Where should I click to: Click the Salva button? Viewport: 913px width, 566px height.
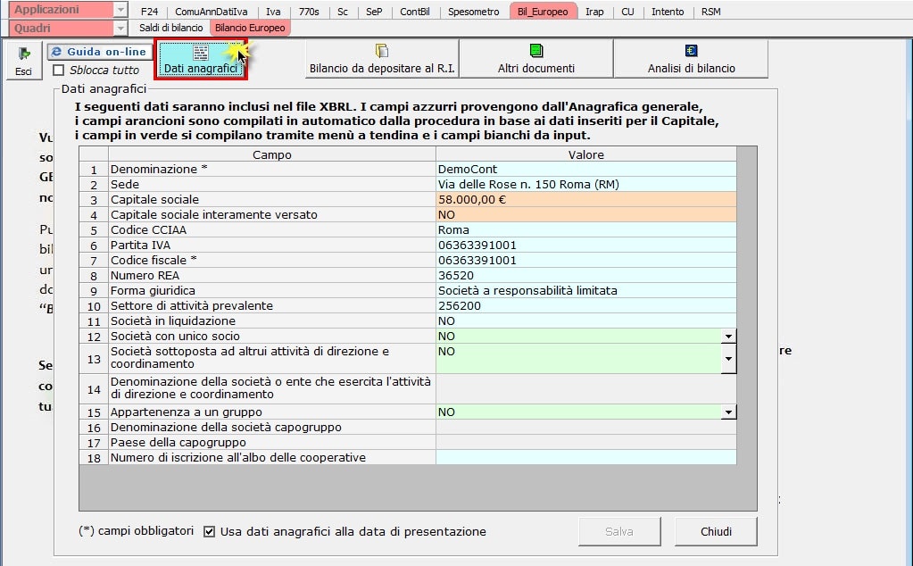click(x=618, y=531)
